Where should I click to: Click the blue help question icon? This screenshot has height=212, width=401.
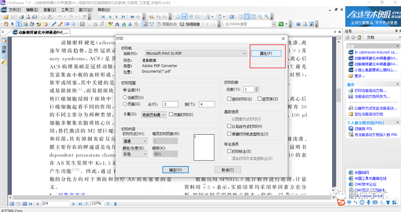pyautogui.click(x=298, y=24)
